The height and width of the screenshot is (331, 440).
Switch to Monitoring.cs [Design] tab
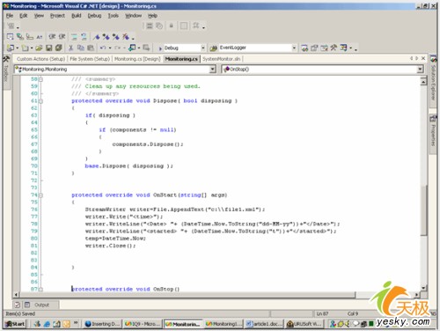137,59
